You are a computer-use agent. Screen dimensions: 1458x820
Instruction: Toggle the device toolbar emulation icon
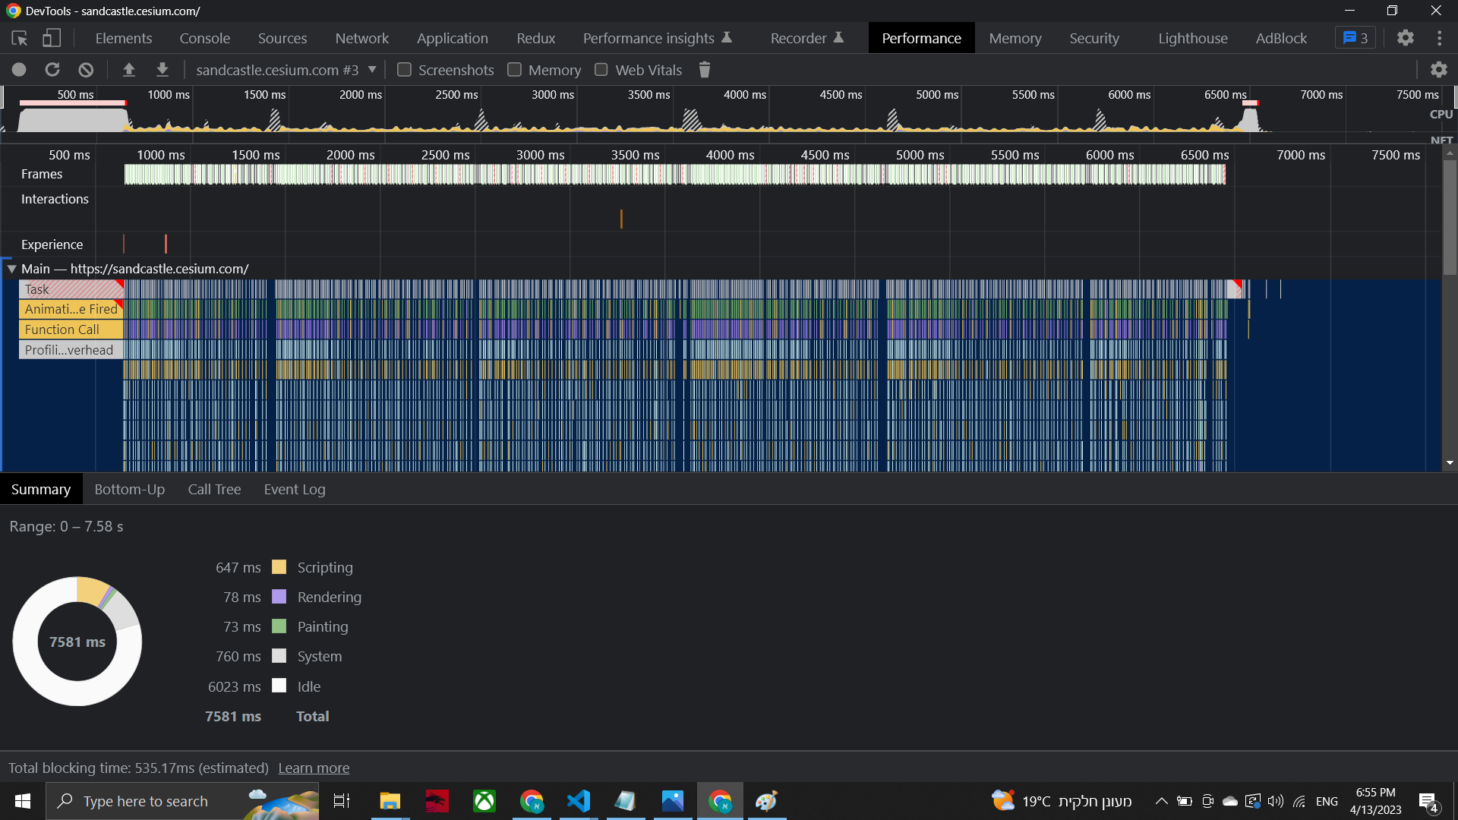[x=52, y=37]
